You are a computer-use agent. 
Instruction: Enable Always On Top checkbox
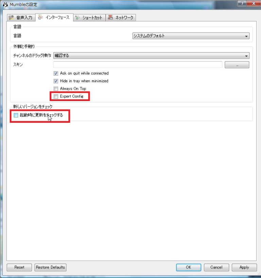[56, 88]
